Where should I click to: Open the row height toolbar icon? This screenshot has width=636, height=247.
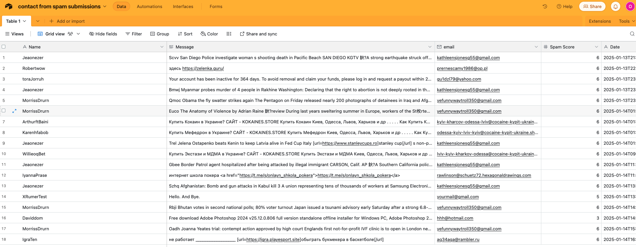(229, 34)
